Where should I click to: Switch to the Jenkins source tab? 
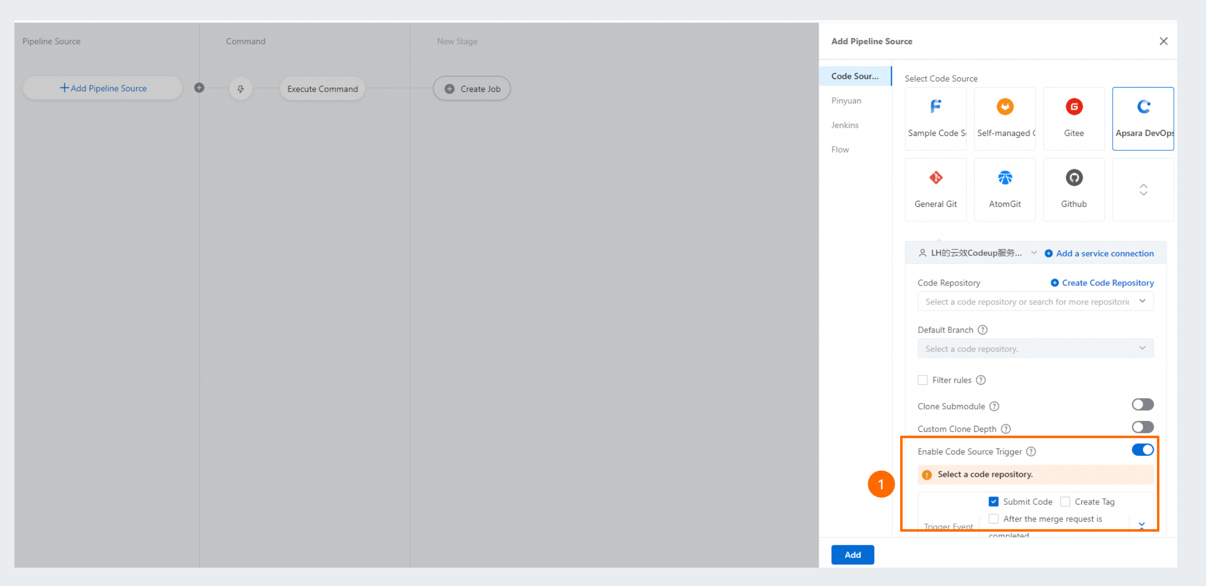coord(845,125)
